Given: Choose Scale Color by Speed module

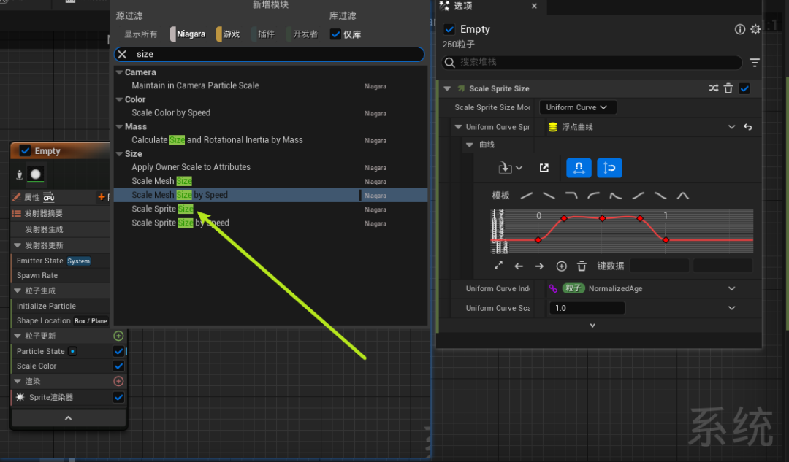Looking at the screenshot, I should pyautogui.click(x=270, y=113).
